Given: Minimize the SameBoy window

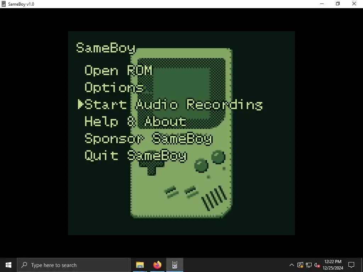Looking at the screenshot, I should pyautogui.click(x=322, y=4).
